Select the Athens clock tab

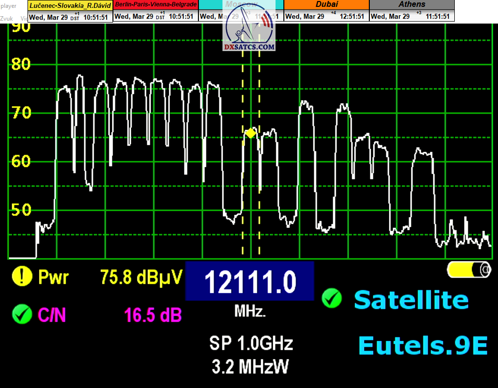tap(412, 4)
